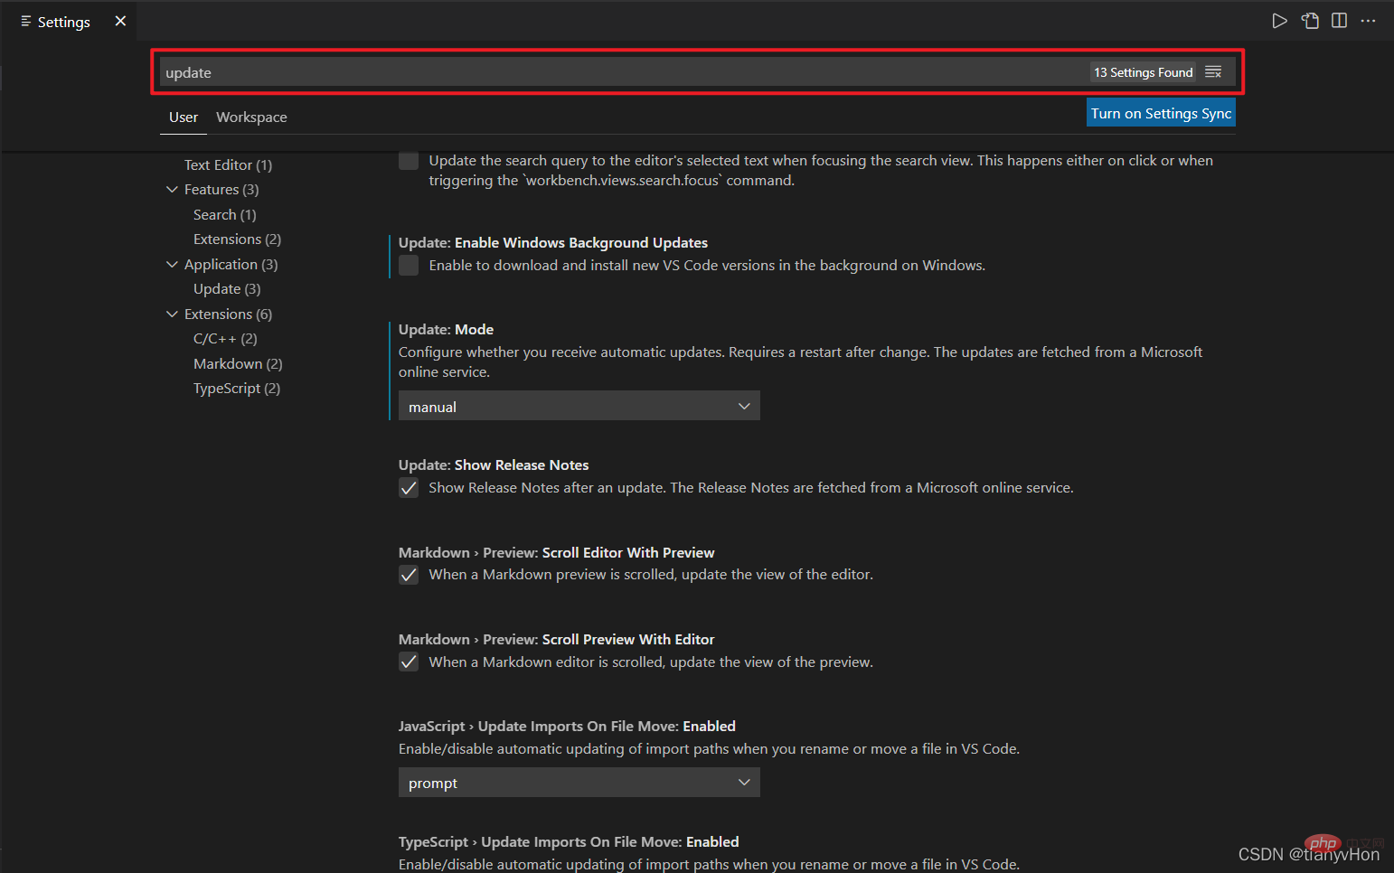1394x873 pixels.
Task: Open the Update Mode 'manual' dropdown
Action: tap(579, 407)
